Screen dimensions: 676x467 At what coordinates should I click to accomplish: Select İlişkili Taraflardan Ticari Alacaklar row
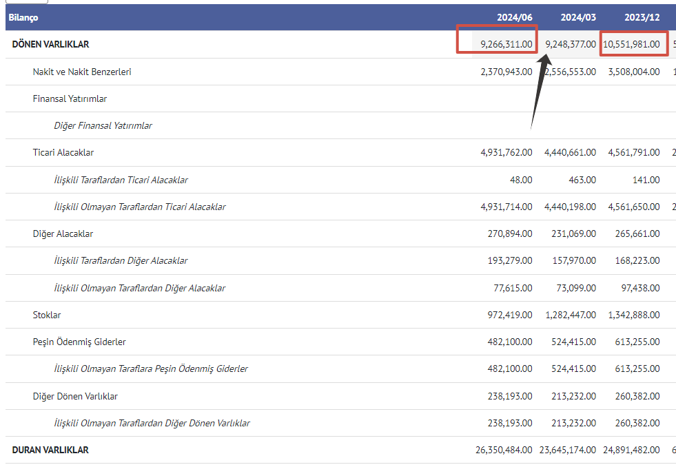[x=121, y=180]
